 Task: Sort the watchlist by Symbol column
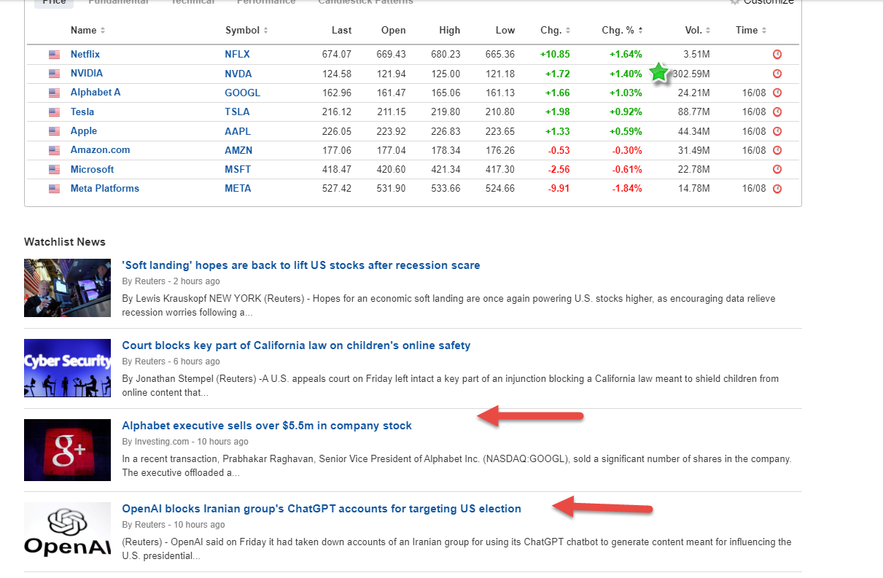[246, 30]
